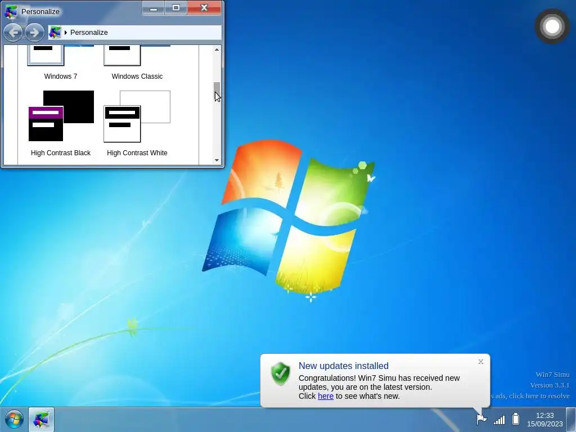The height and width of the screenshot is (432, 576).
Task: Choose the Windows 7 theme thumbnail
Action: click(x=61, y=56)
